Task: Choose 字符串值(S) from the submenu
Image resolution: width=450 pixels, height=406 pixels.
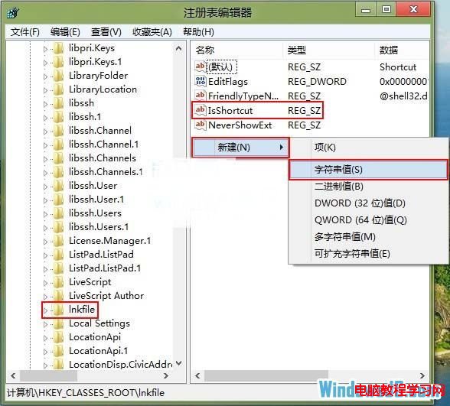Action: point(368,170)
